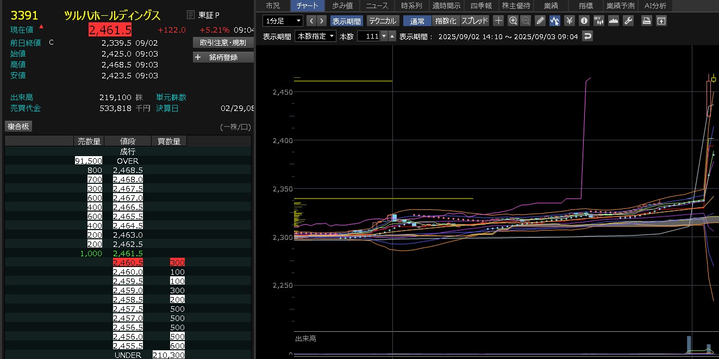Click the 値段 column header
The height and width of the screenshot is (359, 719).
(x=128, y=141)
